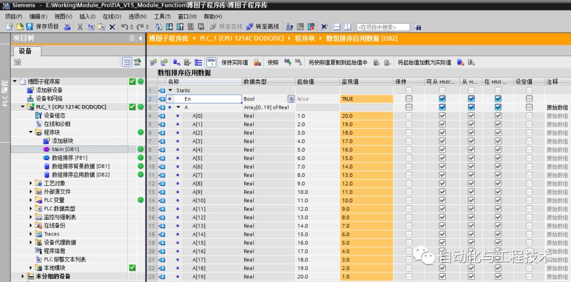Screen dimensions: 571x282
Task: Click the Cross-reference X icon
Action: pos(324,26)
